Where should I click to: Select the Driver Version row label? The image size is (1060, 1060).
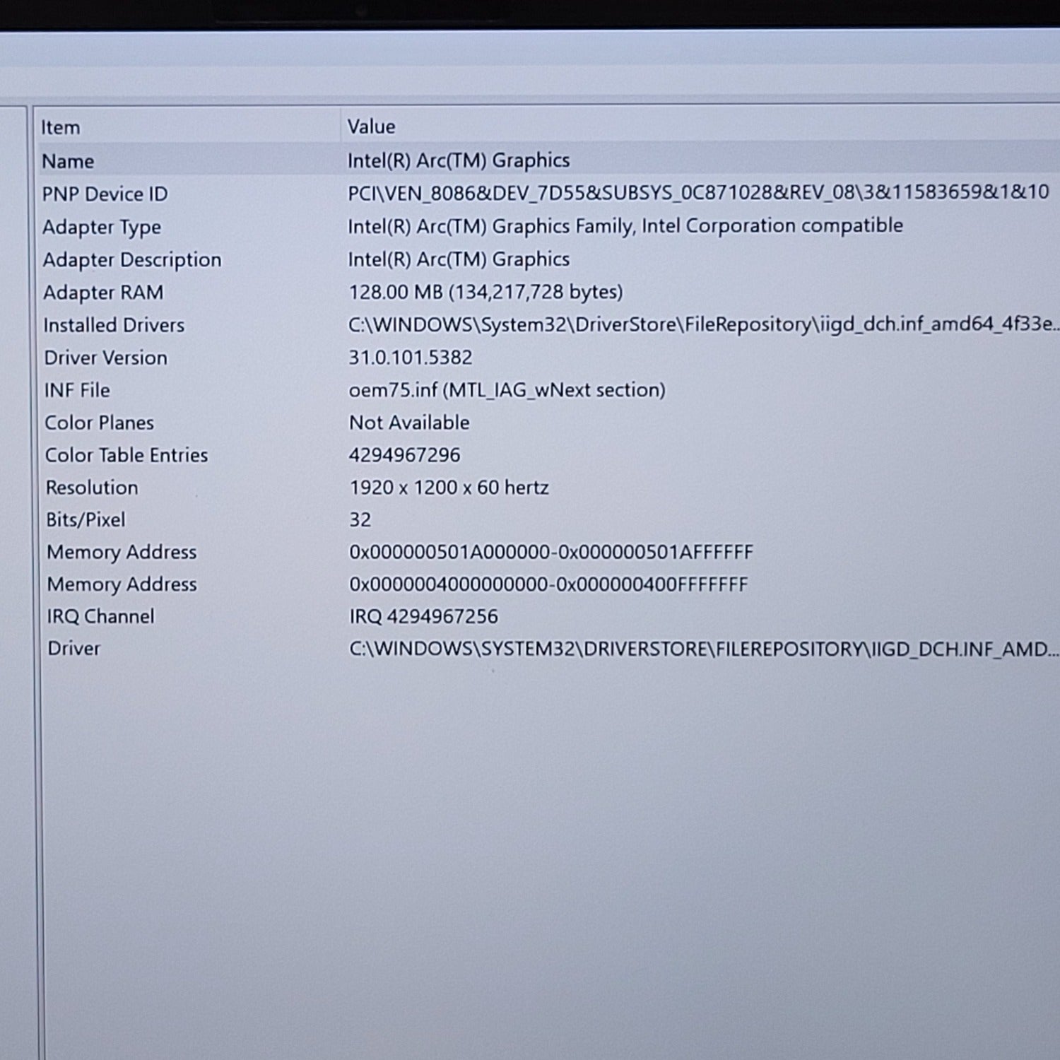pos(106,358)
